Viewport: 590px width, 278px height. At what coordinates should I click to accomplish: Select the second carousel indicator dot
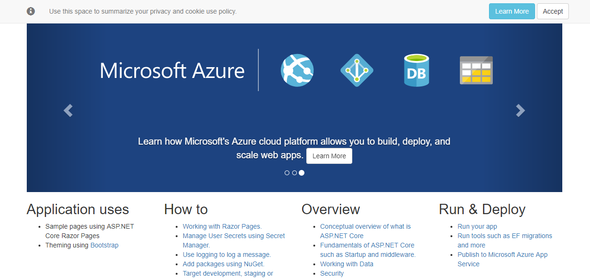click(x=295, y=173)
